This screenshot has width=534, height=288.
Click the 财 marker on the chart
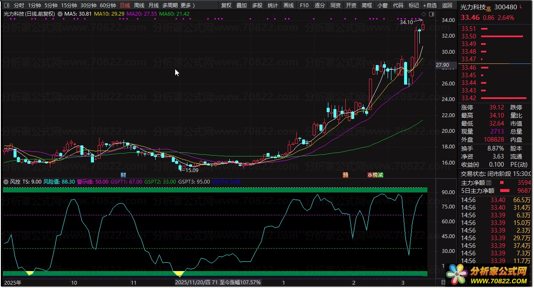click(x=124, y=175)
